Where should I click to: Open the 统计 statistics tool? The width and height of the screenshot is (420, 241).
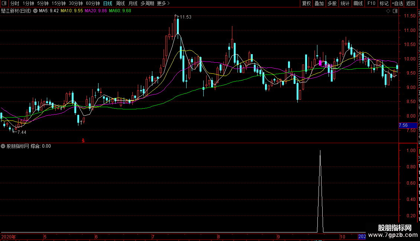[345, 3]
